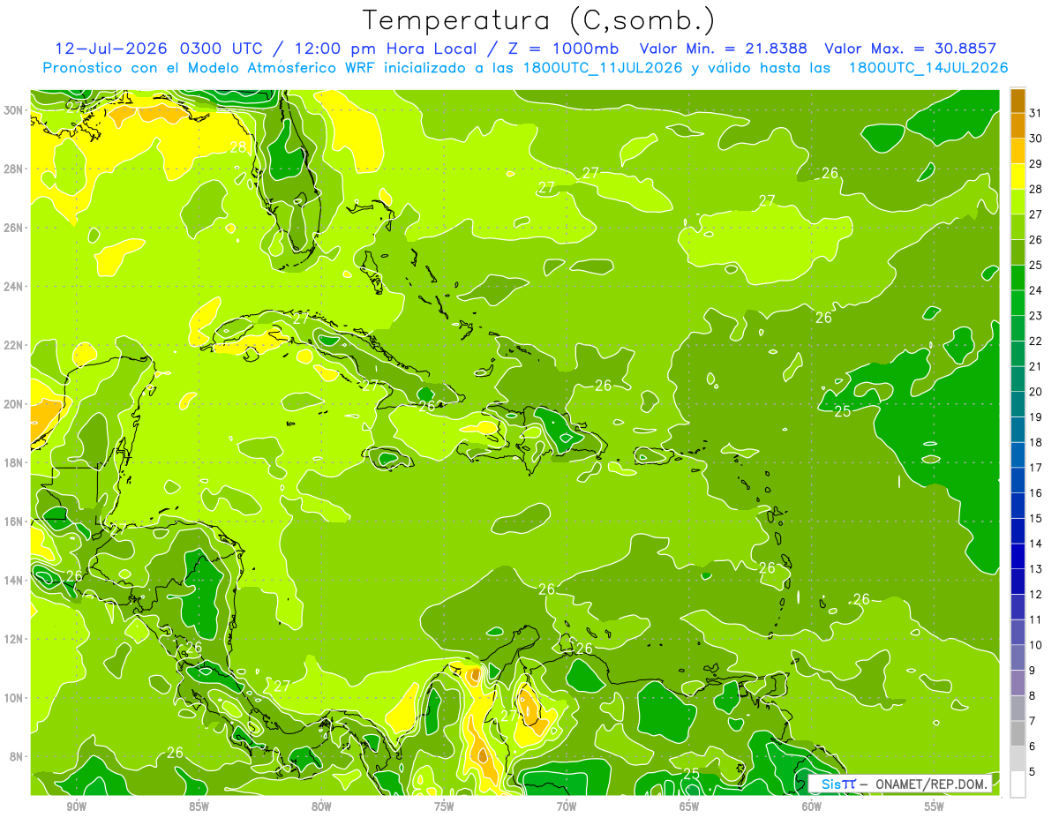Click legend value 13
Image resolution: width=1059 pixels, height=818 pixels.
(x=1036, y=569)
